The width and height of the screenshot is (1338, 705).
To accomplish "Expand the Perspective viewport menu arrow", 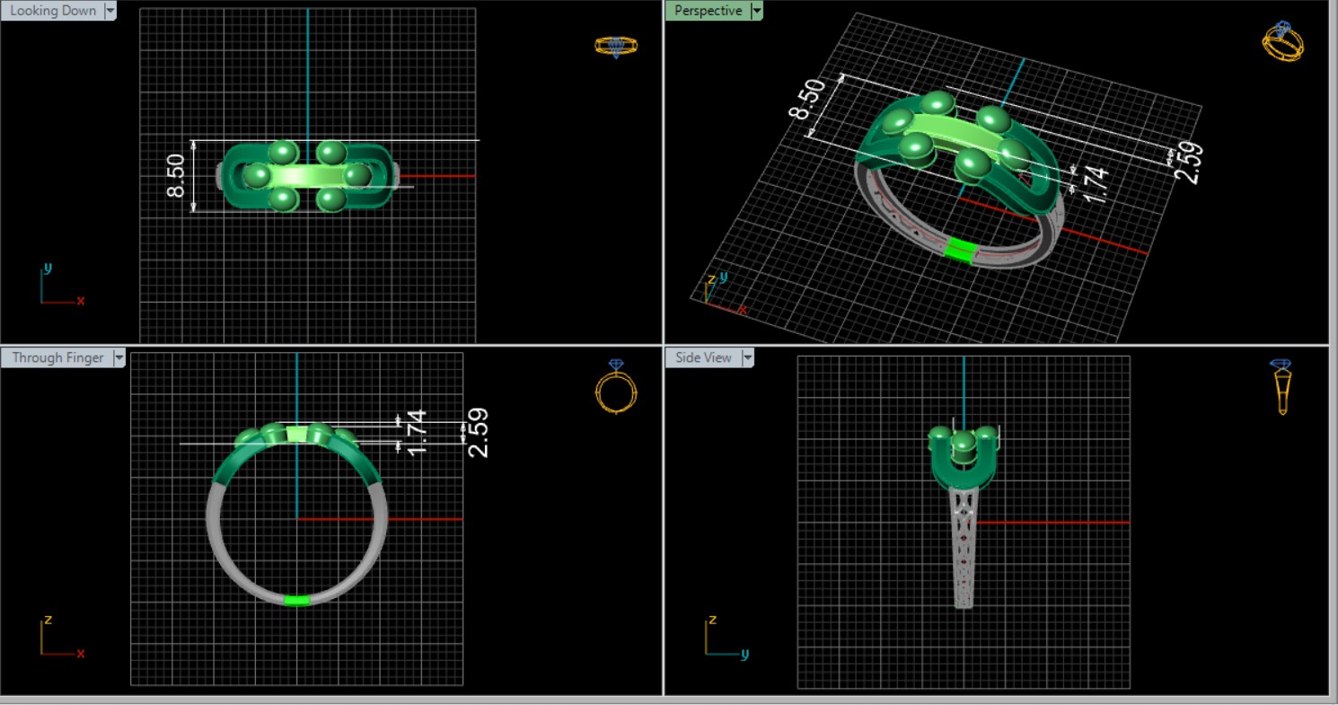I will [757, 11].
